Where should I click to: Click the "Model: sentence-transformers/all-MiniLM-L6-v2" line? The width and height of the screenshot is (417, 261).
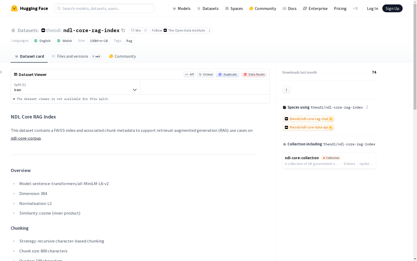click(x=64, y=184)
